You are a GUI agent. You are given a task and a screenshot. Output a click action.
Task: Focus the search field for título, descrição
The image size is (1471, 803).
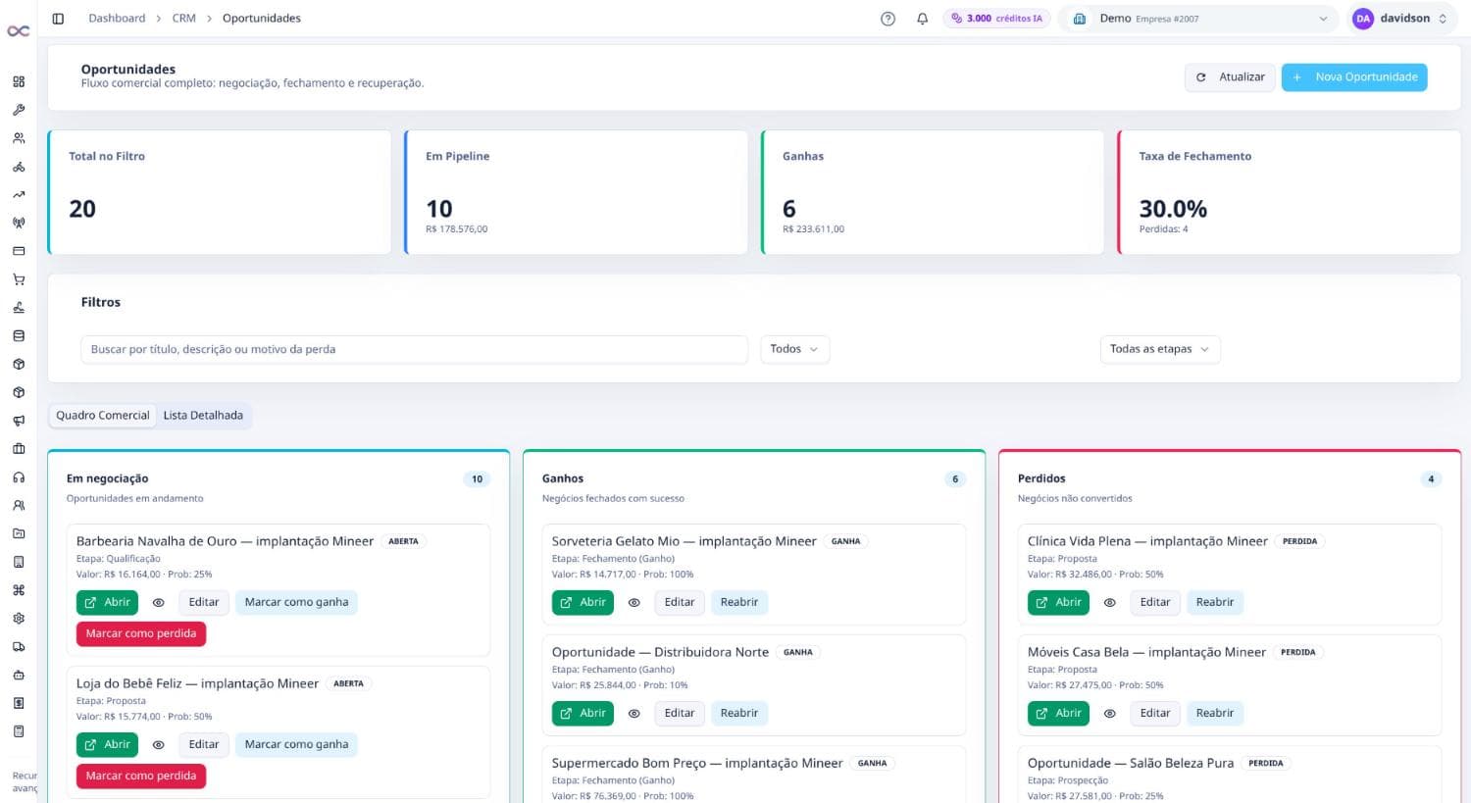(414, 350)
